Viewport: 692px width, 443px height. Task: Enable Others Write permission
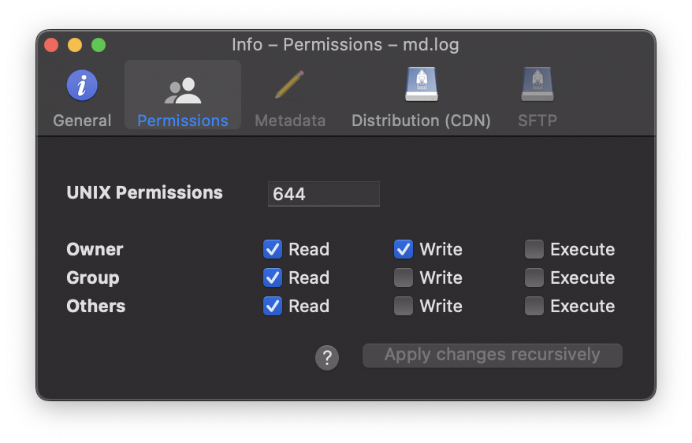[x=404, y=306]
